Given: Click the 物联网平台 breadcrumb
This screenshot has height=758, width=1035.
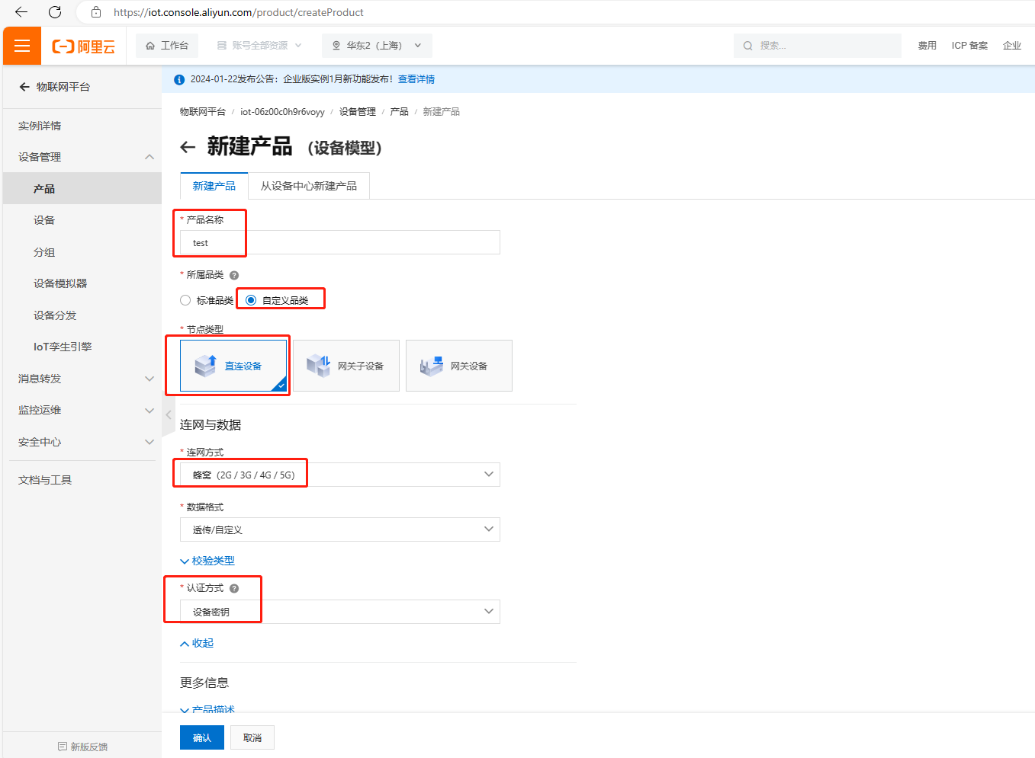Looking at the screenshot, I should [x=203, y=112].
